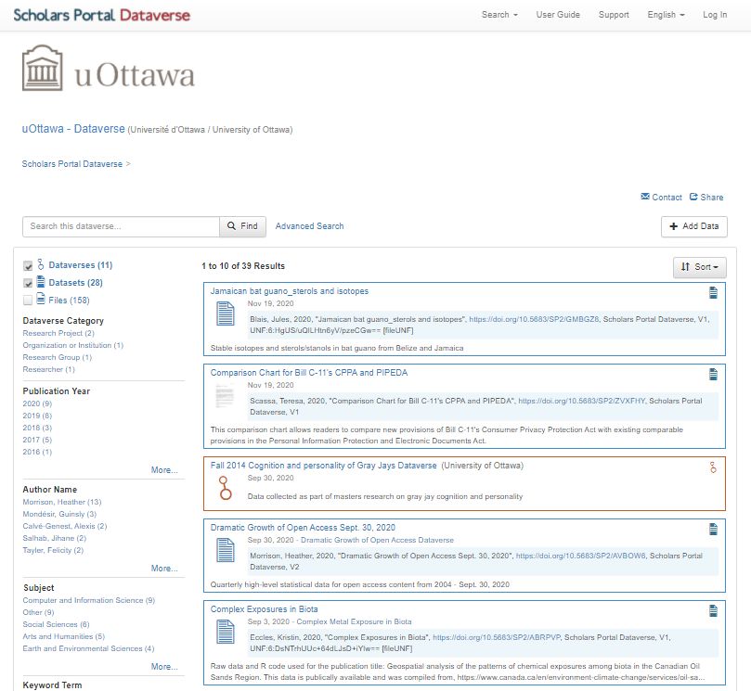Screen dimensions: 751x691
Task: Open Support in navbar
Action: [x=614, y=15]
